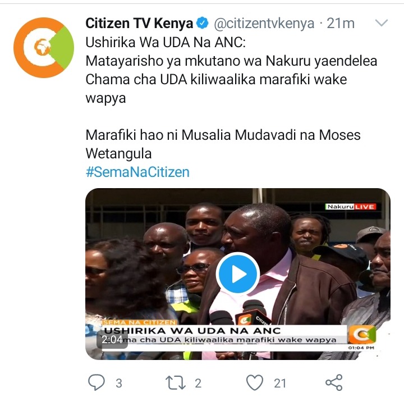Play the video with blue play button

click(x=237, y=274)
